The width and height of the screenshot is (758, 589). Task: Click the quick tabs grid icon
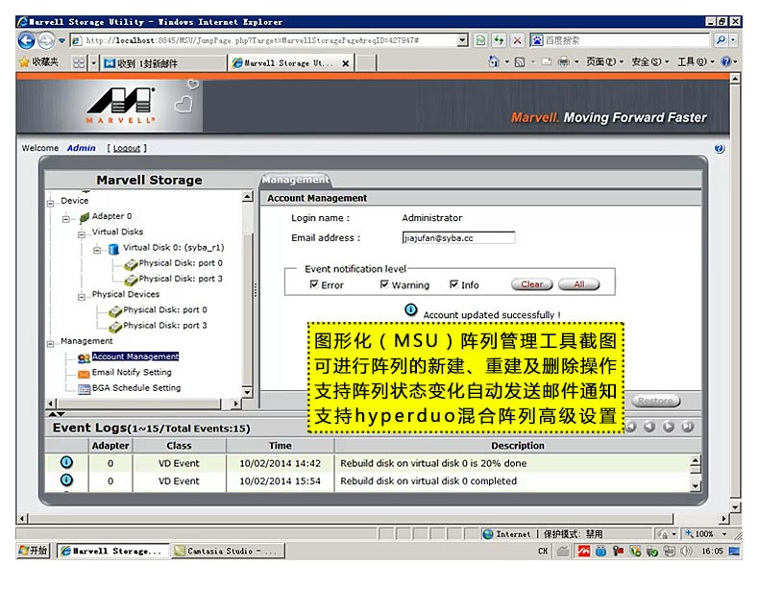(x=79, y=62)
